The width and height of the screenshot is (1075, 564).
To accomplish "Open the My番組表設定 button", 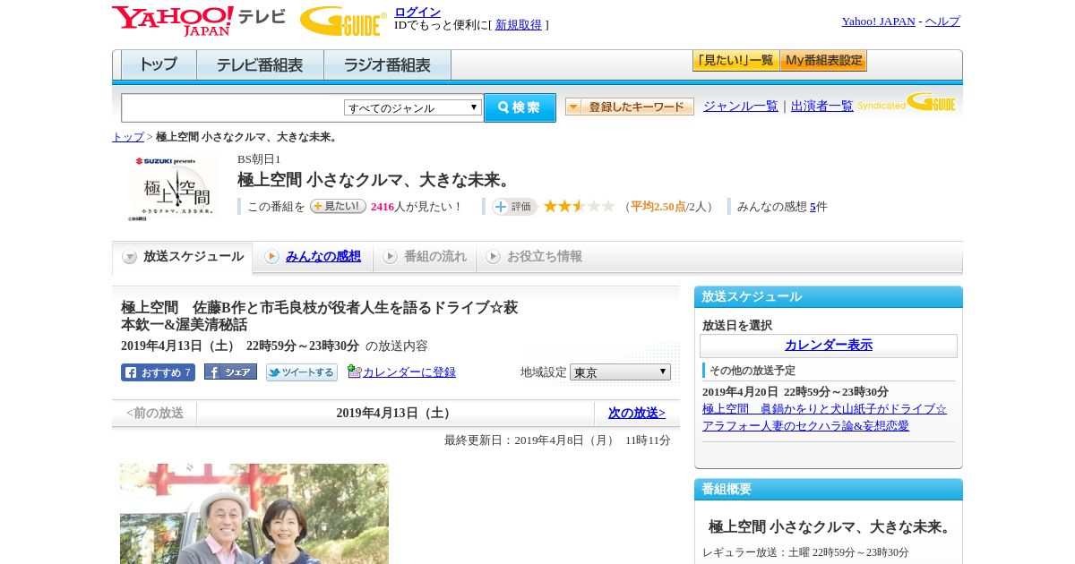I will 823,61.
